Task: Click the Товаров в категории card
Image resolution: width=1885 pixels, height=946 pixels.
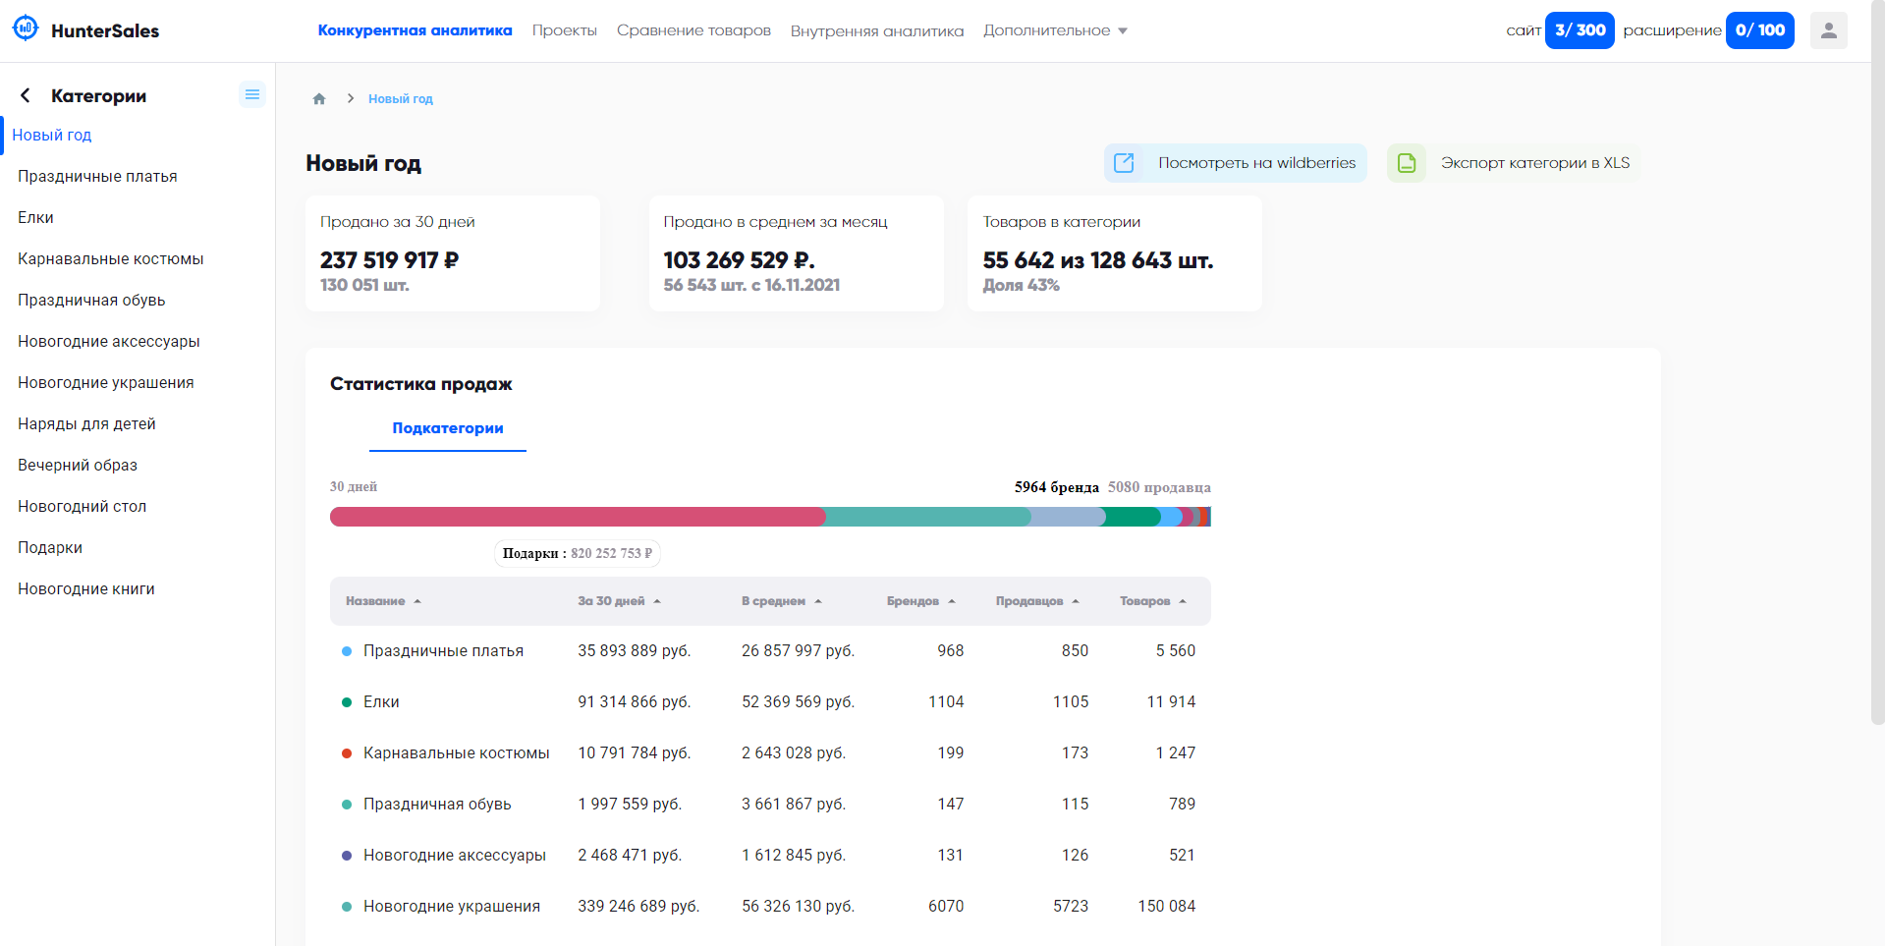Action: (1115, 253)
